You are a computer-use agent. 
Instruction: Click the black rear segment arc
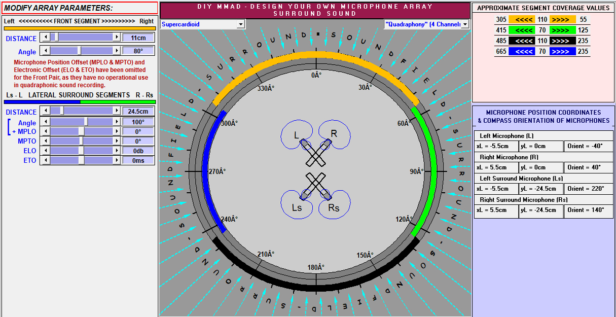(x=315, y=288)
